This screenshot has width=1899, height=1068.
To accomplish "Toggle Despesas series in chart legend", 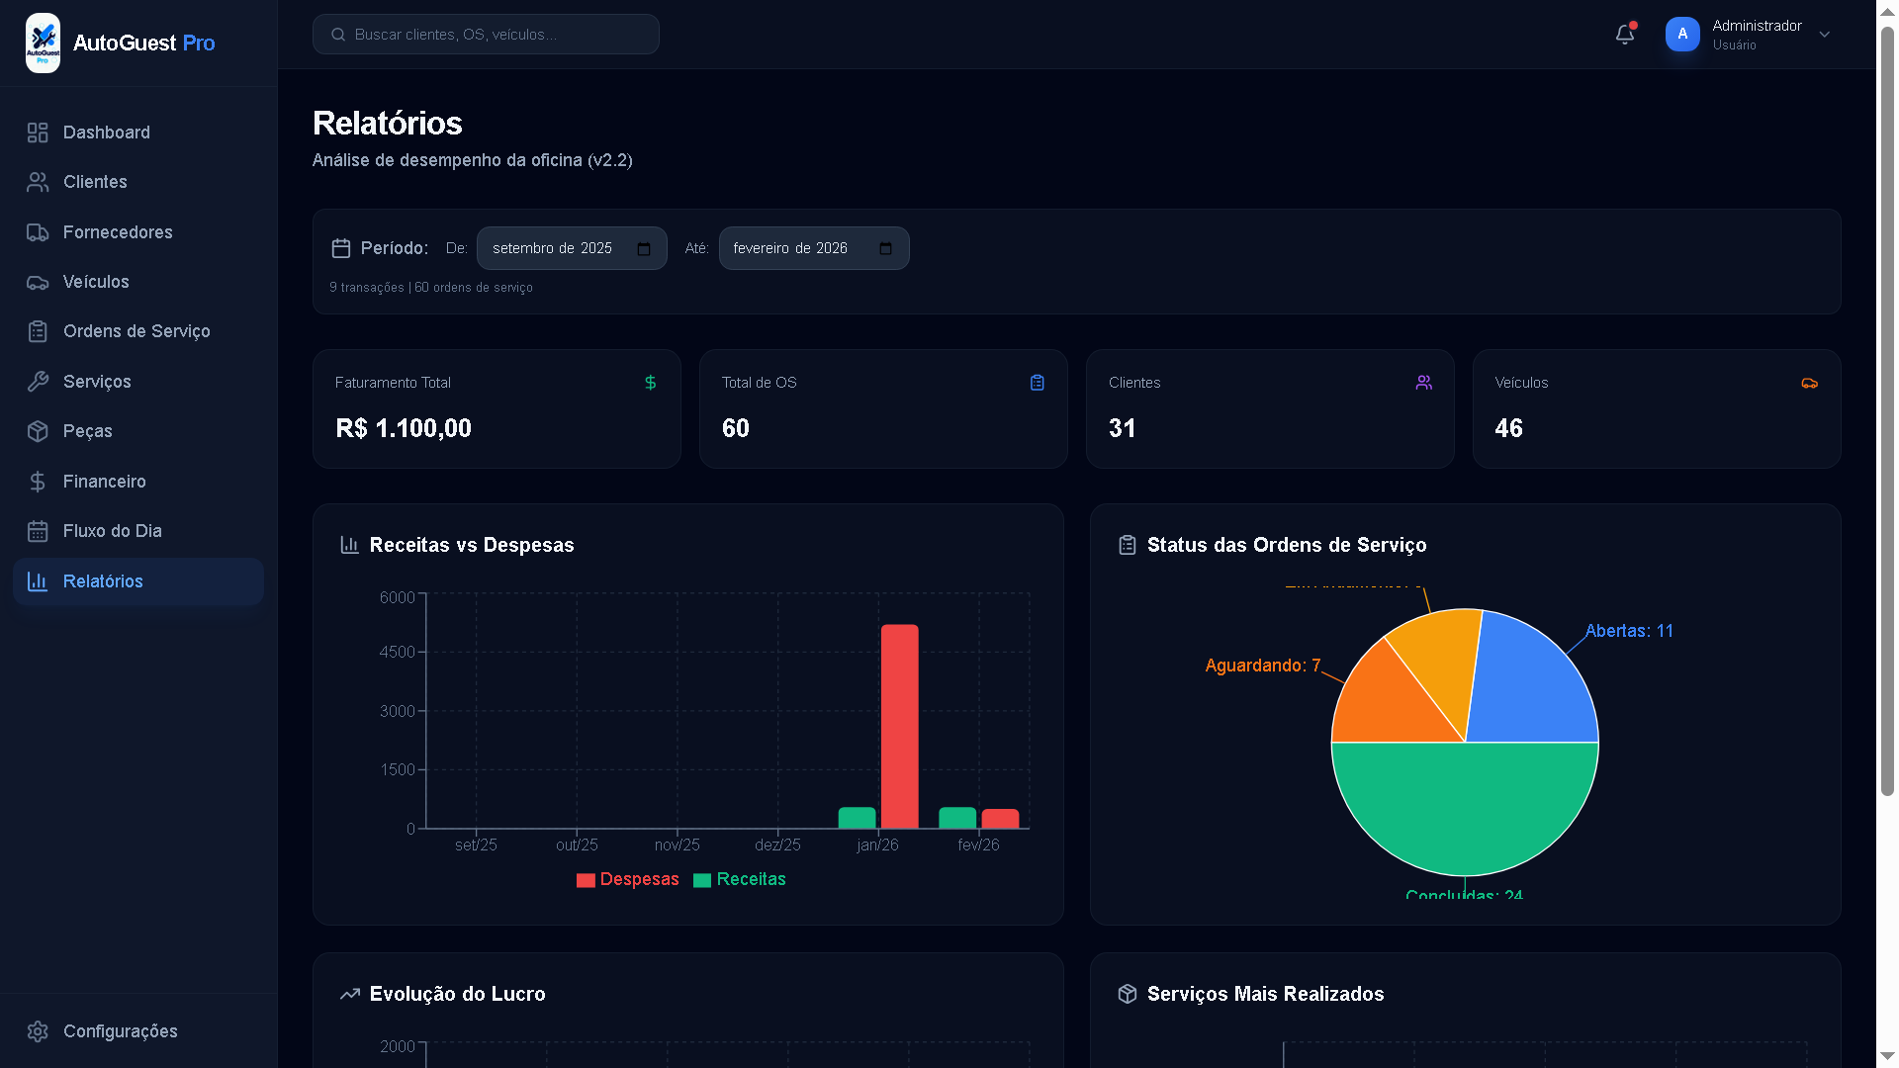I will (627, 880).
